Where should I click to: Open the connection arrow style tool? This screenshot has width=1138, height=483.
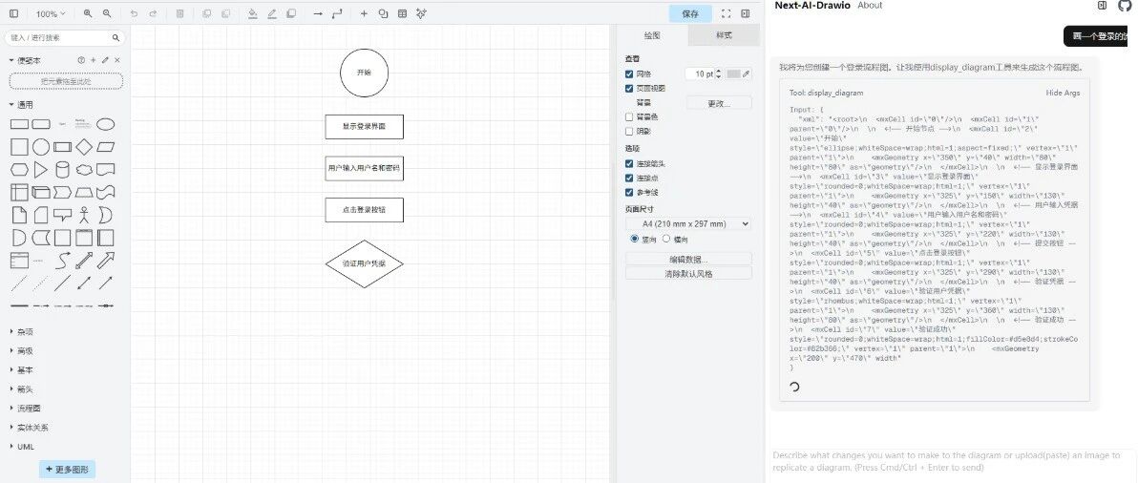coord(318,13)
